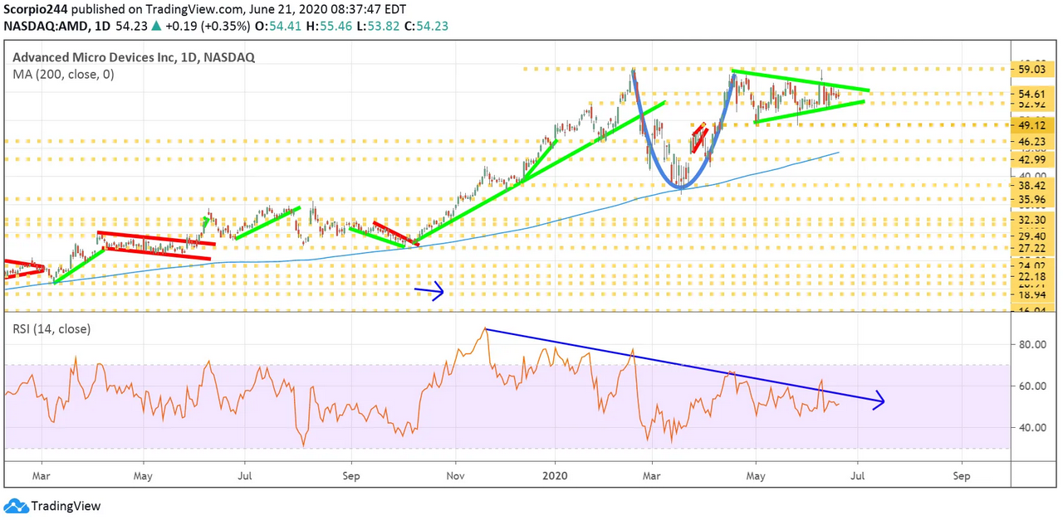
Task: Click the 27.22 price level label
Action: tap(1034, 248)
